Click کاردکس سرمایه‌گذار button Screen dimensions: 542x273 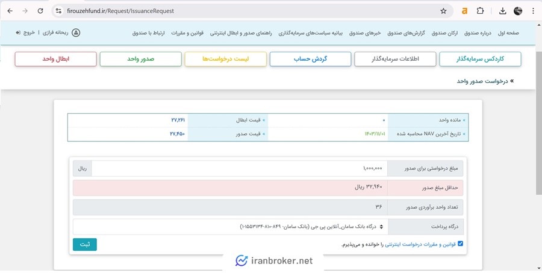tap(480, 59)
